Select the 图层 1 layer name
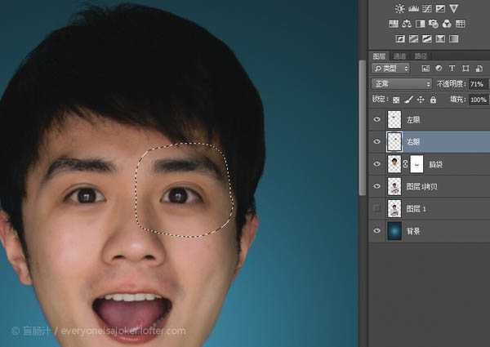This screenshot has height=347, width=490. (416, 209)
